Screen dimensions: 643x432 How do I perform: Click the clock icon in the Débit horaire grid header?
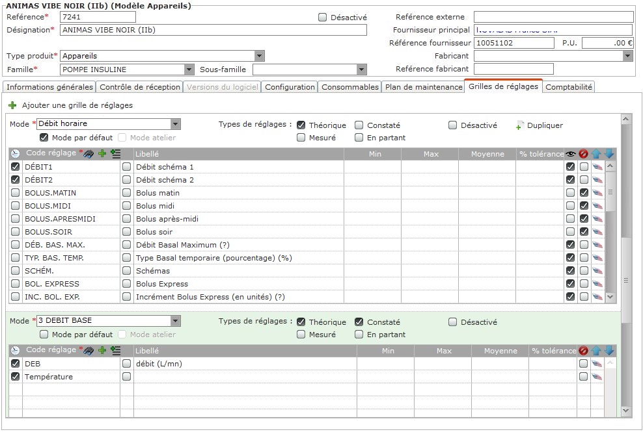15,154
